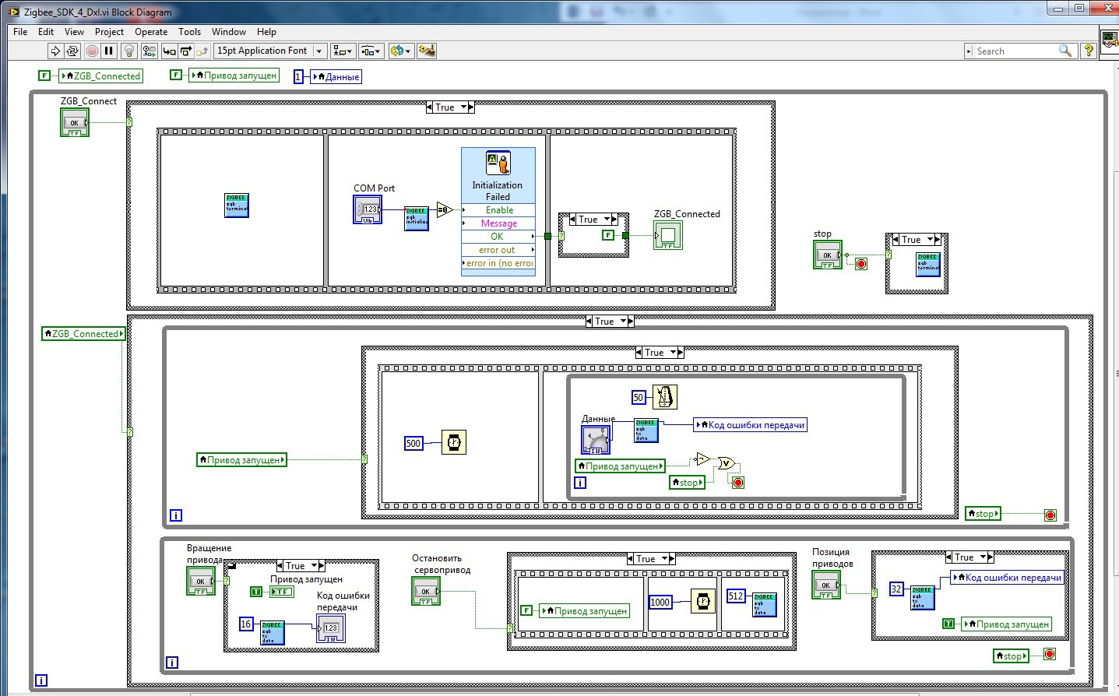
Task: Open the Edit menu
Action: (x=46, y=32)
